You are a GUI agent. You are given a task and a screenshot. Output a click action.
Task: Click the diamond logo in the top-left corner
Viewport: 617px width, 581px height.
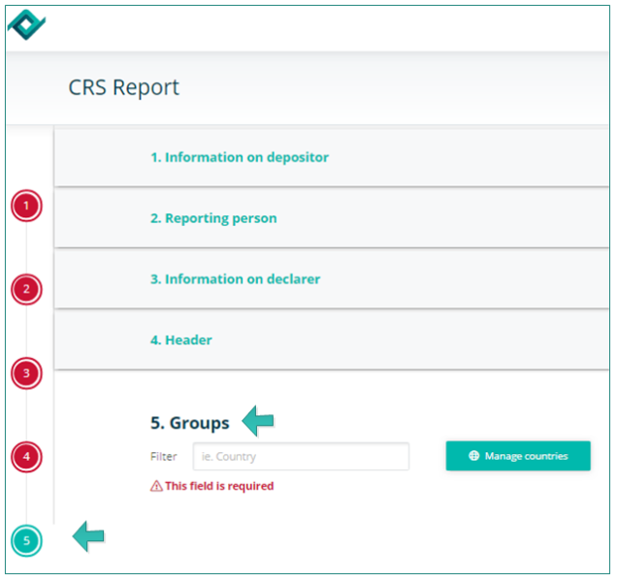26,23
